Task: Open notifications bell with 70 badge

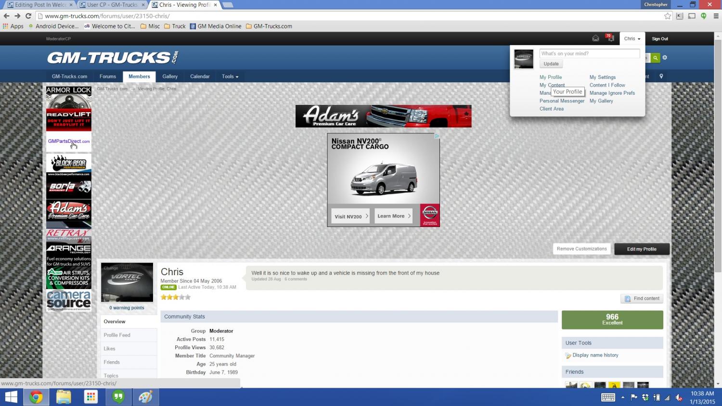Action: pos(610,38)
